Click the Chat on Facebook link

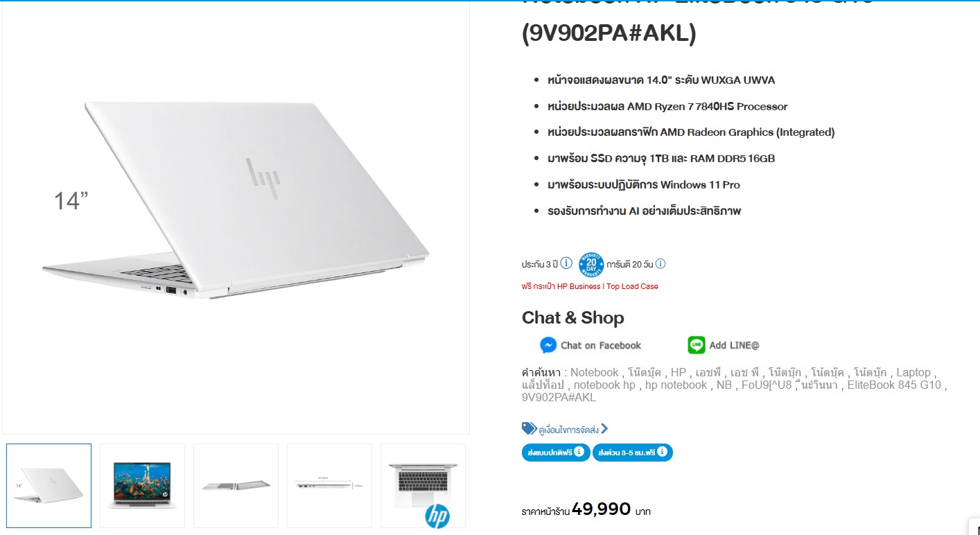tap(601, 345)
